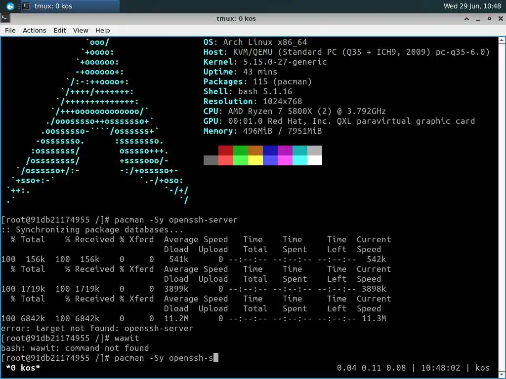Image resolution: width=506 pixels, height=379 pixels.
Task: Click the dark blue color block
Action: (270, 151)
